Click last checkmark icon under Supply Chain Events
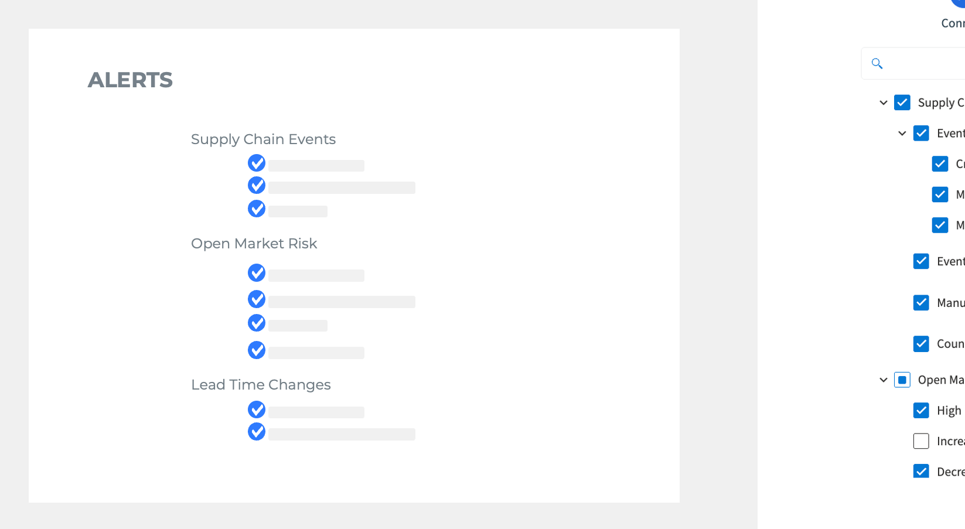Image resolution: width=965 pixels, height=529 pixels. pos(257,209)
